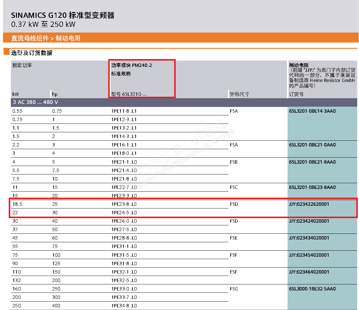Click order number JJY:023422620001
359x310 pixels.
(309, 204)
